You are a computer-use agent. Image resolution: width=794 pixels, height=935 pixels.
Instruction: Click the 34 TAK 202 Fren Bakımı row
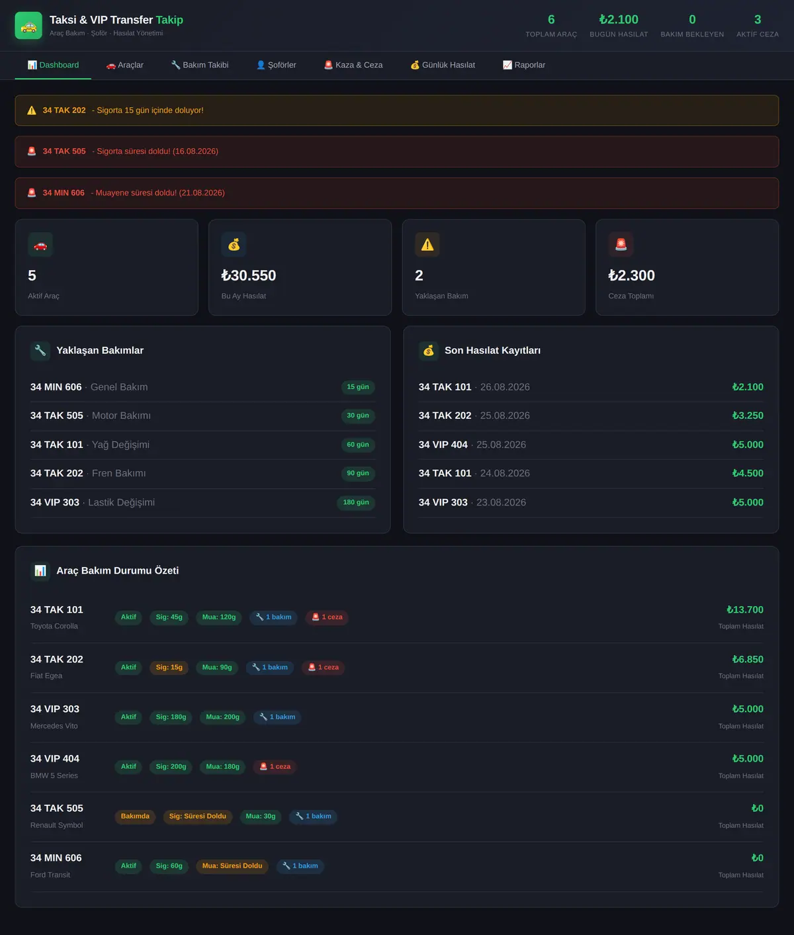(x=202, y=473)
